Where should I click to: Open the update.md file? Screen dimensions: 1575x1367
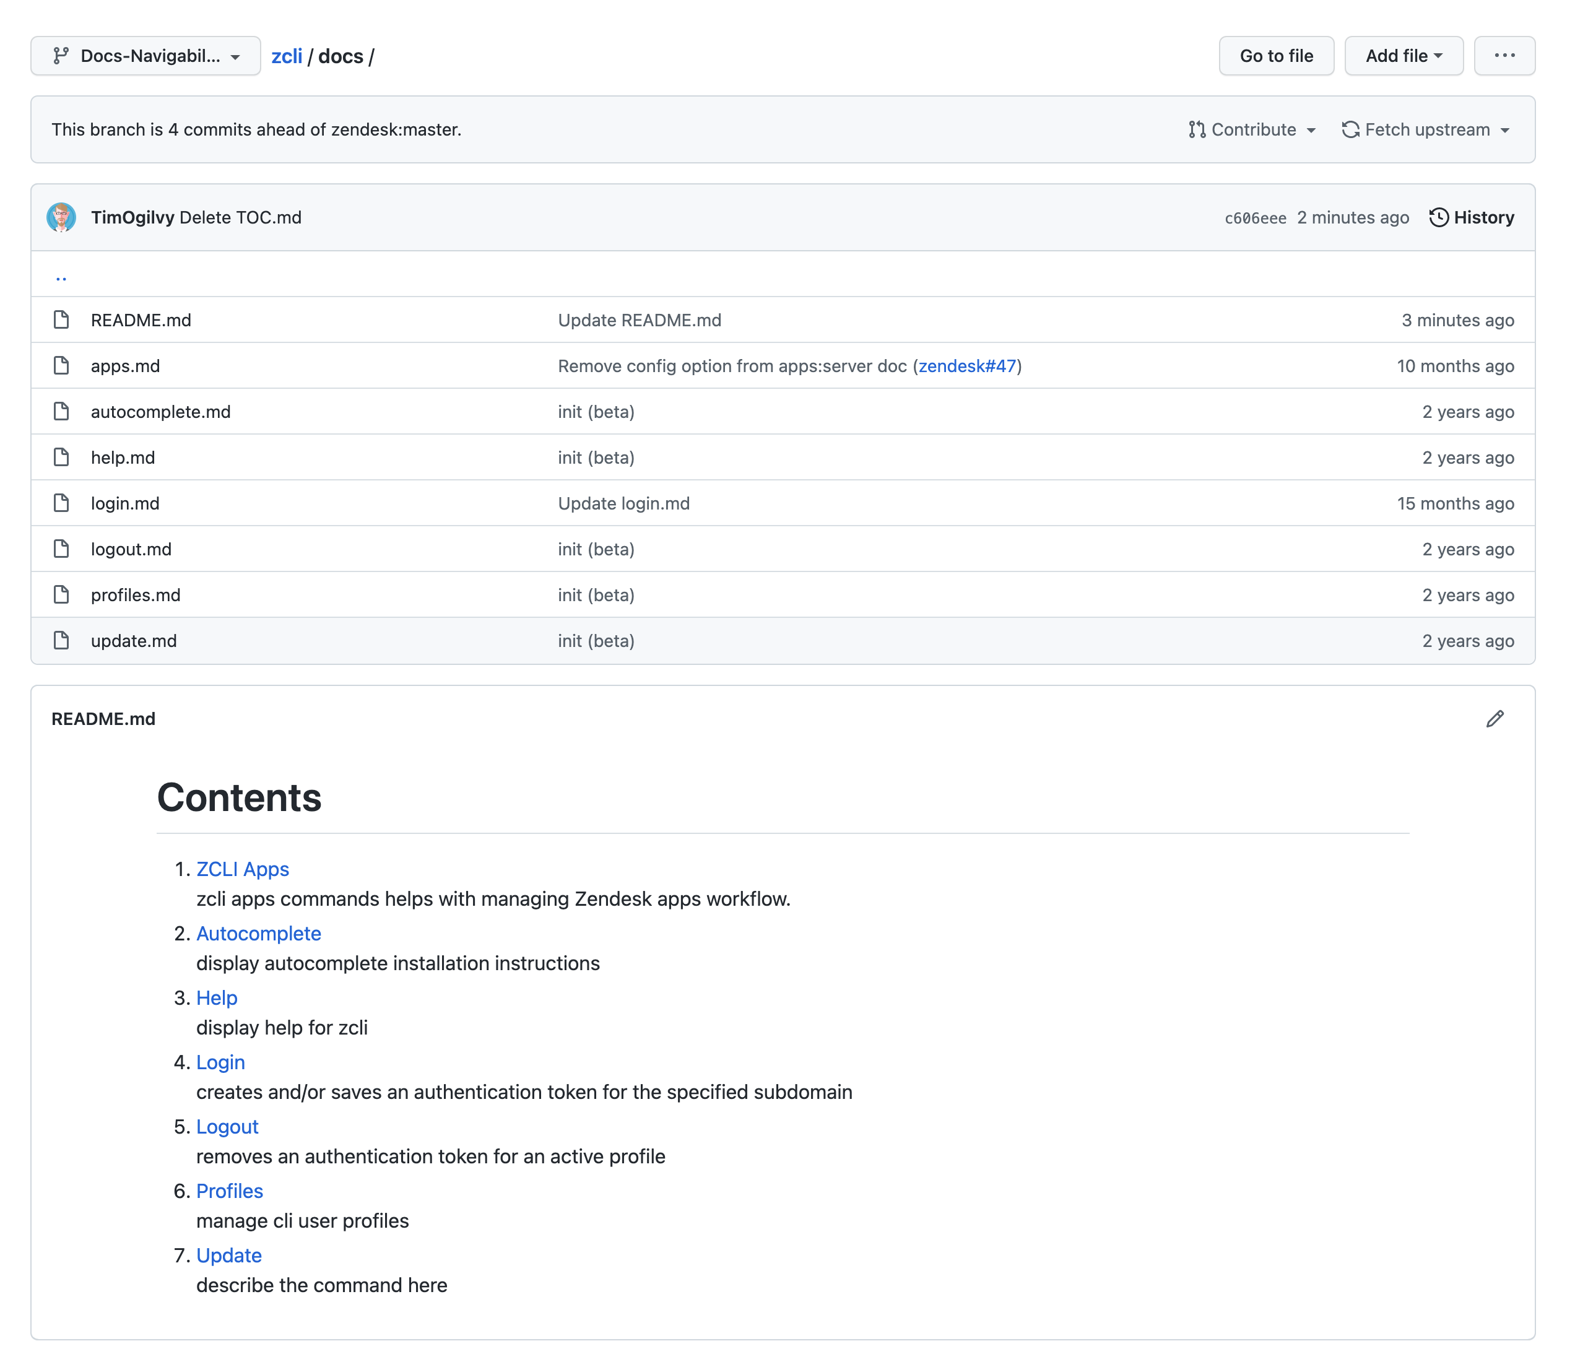point(134,641)
